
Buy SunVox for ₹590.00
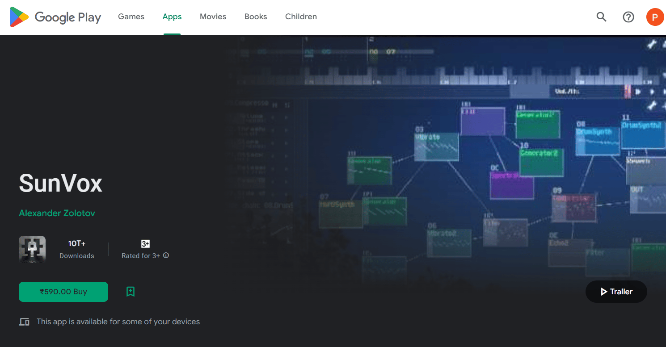[x=63, y=292]
